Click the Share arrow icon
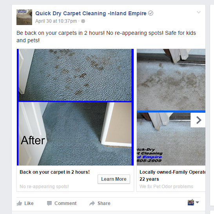The image size is (214, 214). (x=92, y=203)
